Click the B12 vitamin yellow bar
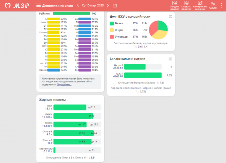This screenshot has width=226, height=163. click(x=53, y=46)
